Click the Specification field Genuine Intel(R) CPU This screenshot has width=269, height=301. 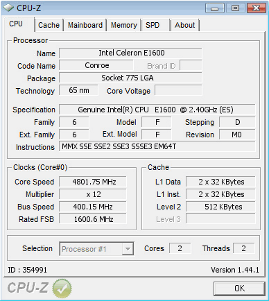pyautogui.click(x=157, y=110)
